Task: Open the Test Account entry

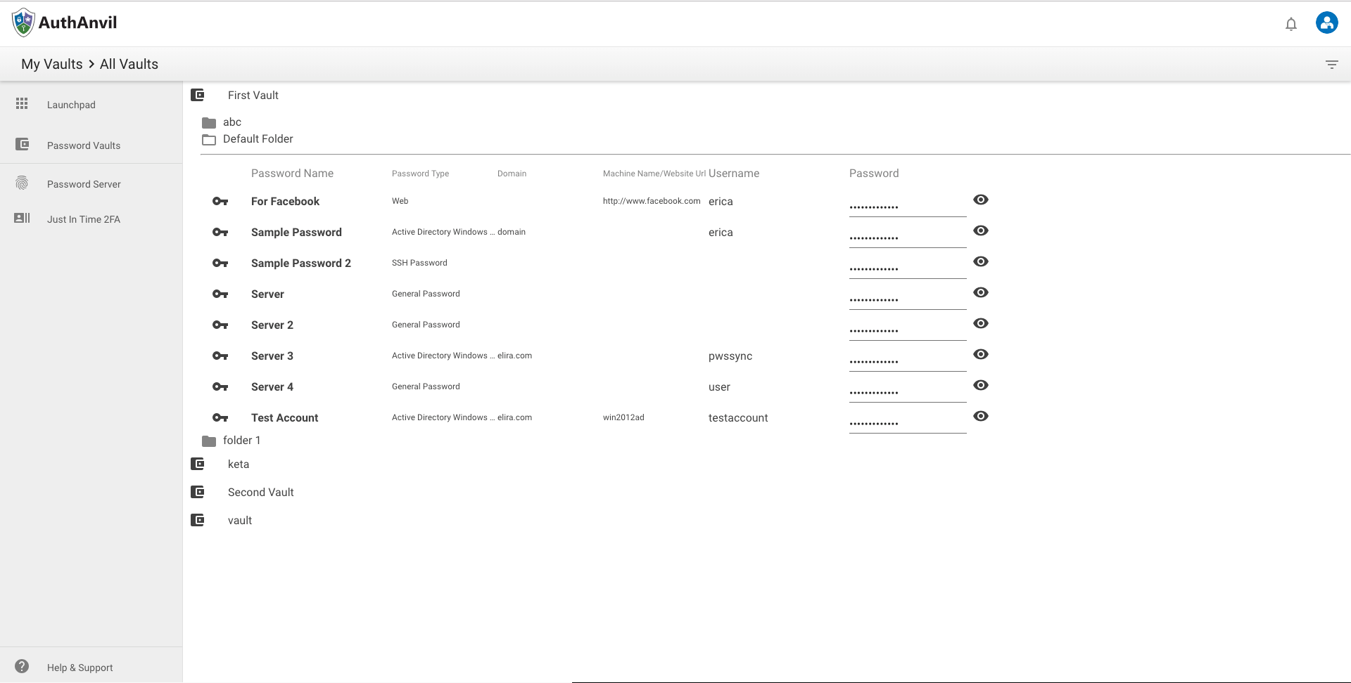Action: (x=284, y=418)
